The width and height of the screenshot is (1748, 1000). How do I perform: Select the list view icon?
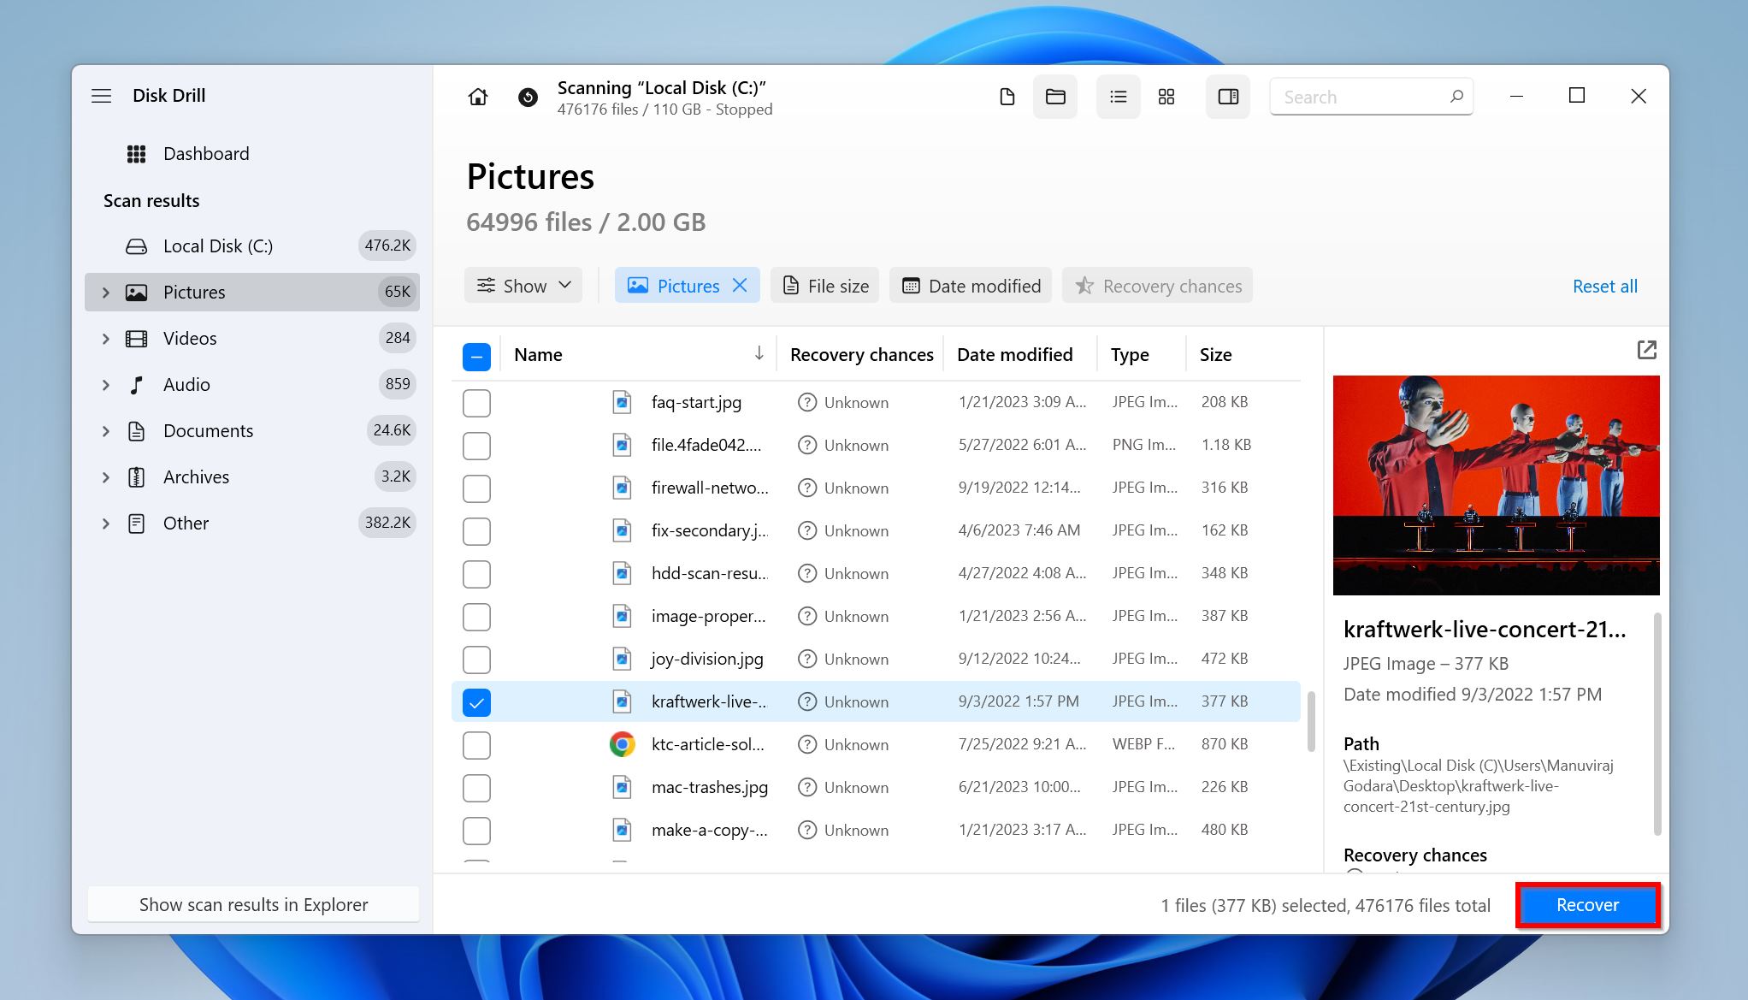point(1117,98)
